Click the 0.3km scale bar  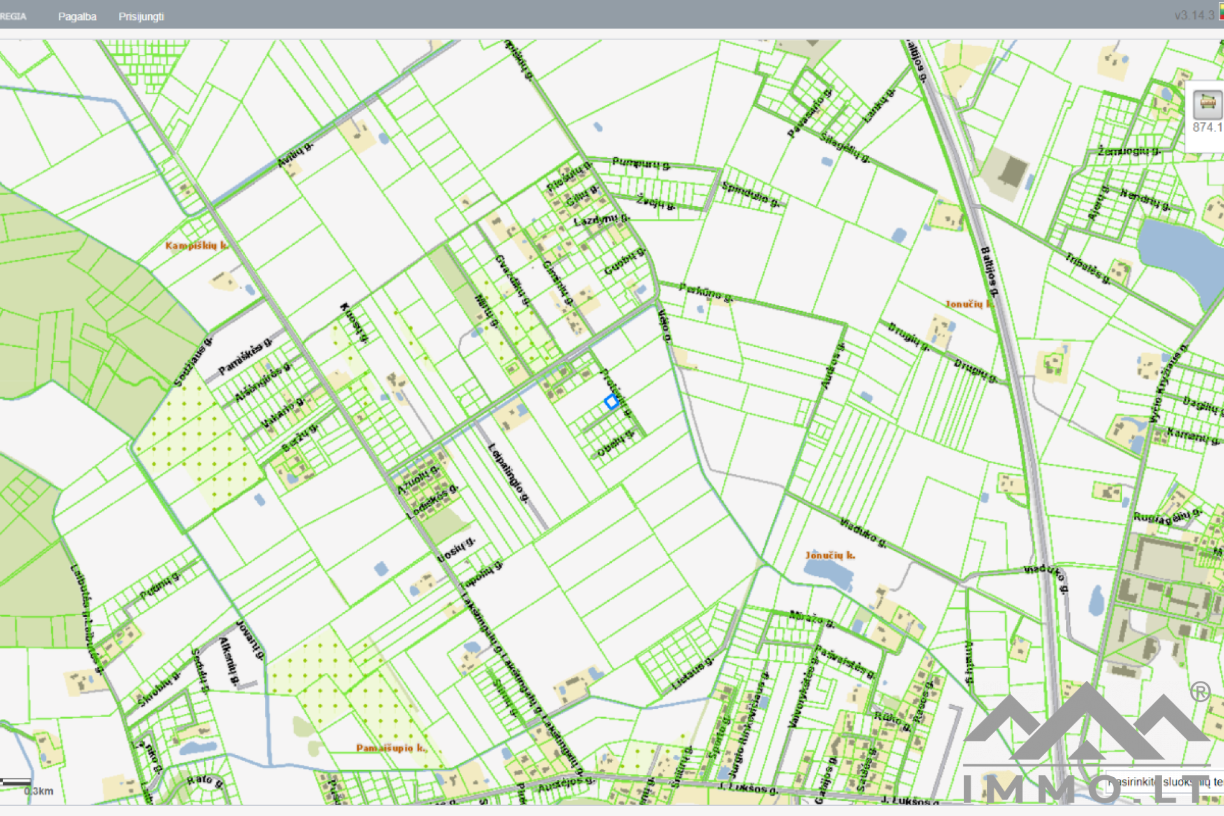[x=16, y=782]
